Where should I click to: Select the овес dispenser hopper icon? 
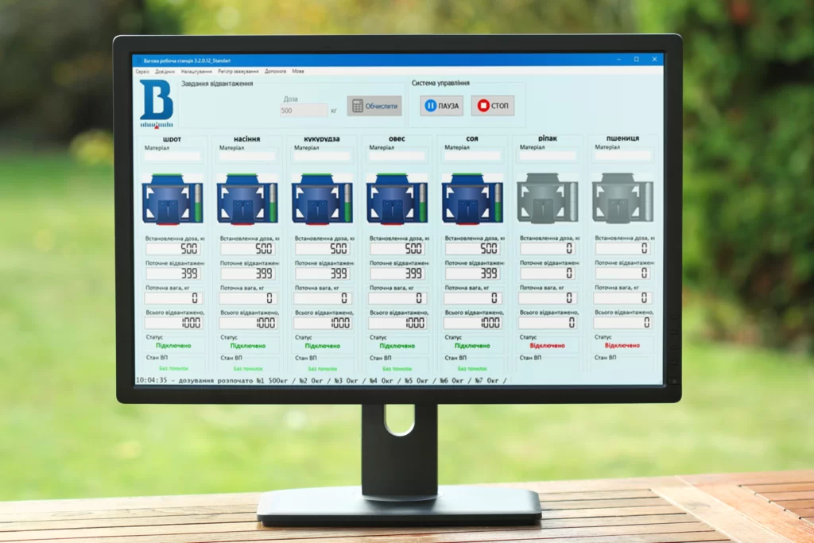(396, 200)
